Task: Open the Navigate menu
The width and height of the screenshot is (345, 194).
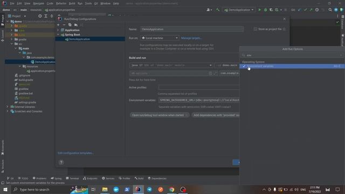Action: coord(38,4)
